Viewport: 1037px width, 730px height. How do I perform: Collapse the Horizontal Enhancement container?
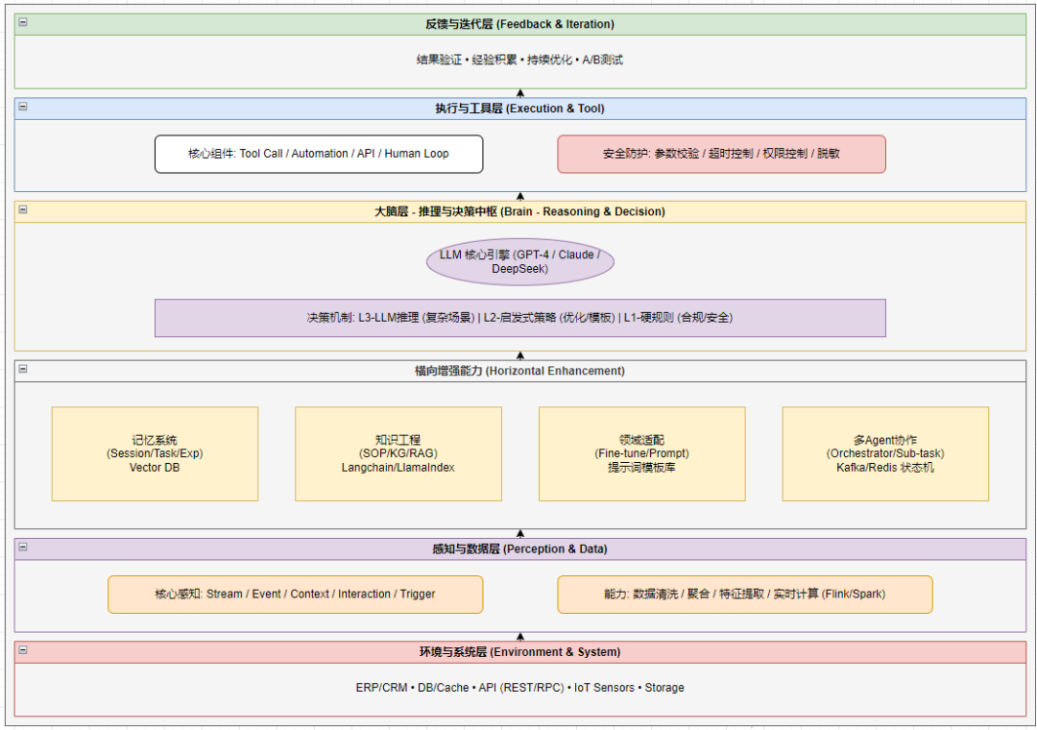pyautogui.click(x=23, y=370)
